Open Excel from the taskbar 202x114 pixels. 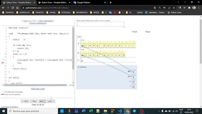(x=91, y=111)
